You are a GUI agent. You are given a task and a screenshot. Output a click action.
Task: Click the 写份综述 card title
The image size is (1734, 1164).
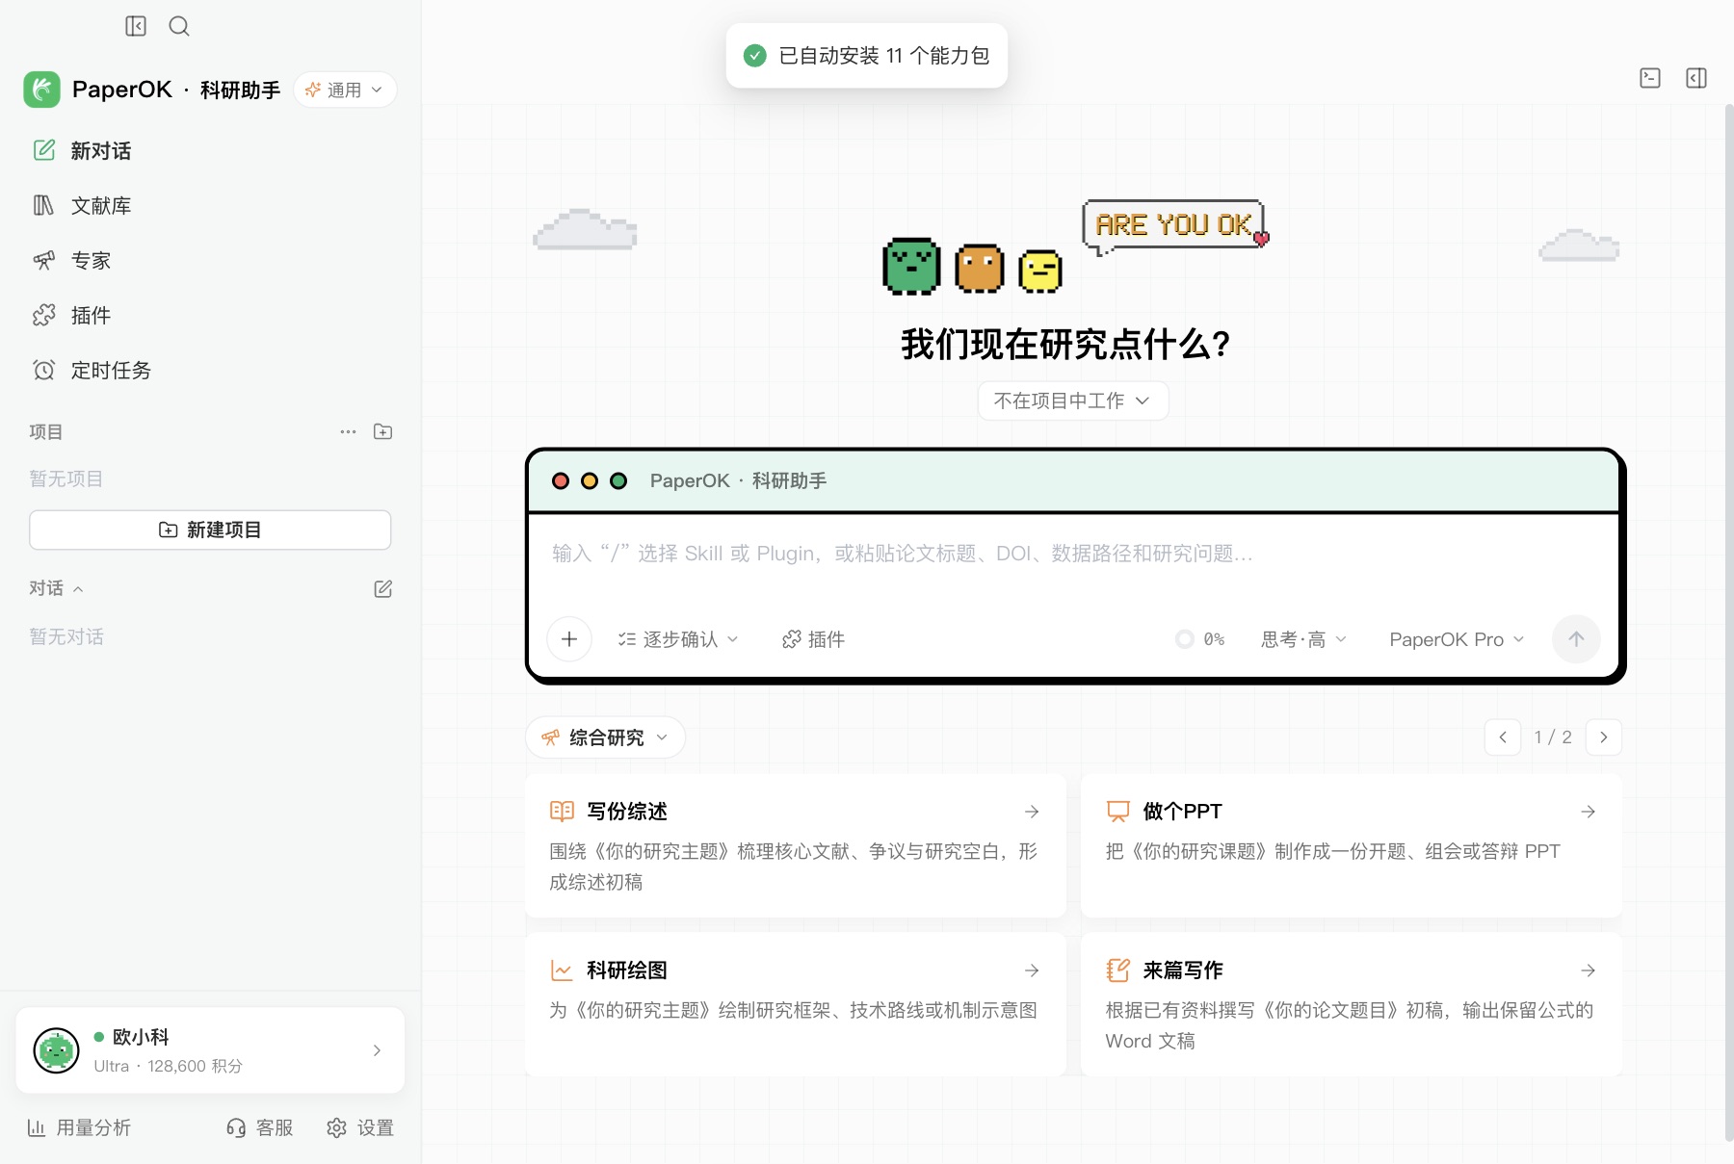[x=627, y=812]
